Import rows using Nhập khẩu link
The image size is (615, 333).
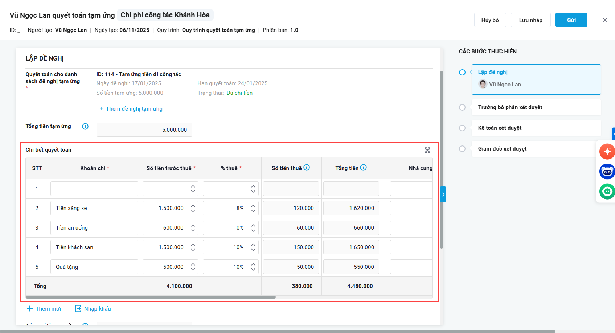(93, 309)
